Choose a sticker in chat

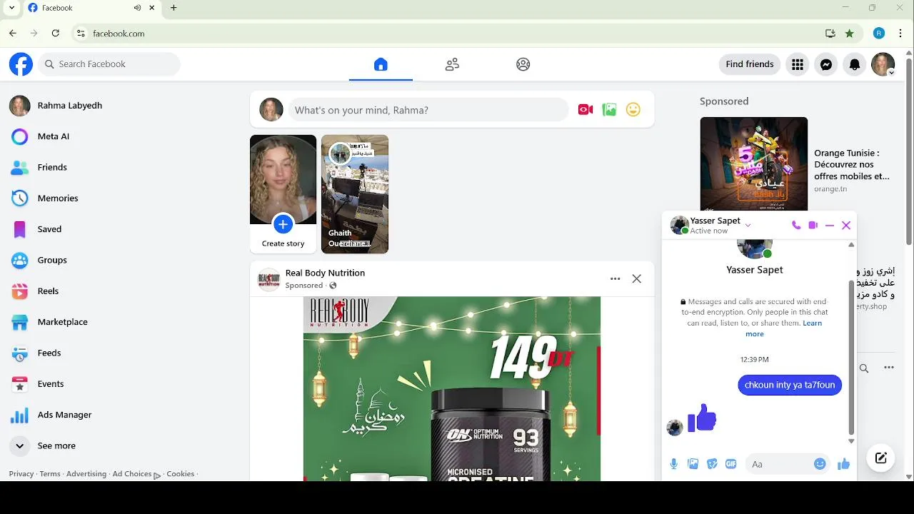tap(712, 464)
